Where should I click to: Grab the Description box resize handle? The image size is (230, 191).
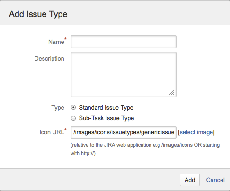(x=171, y=93)
